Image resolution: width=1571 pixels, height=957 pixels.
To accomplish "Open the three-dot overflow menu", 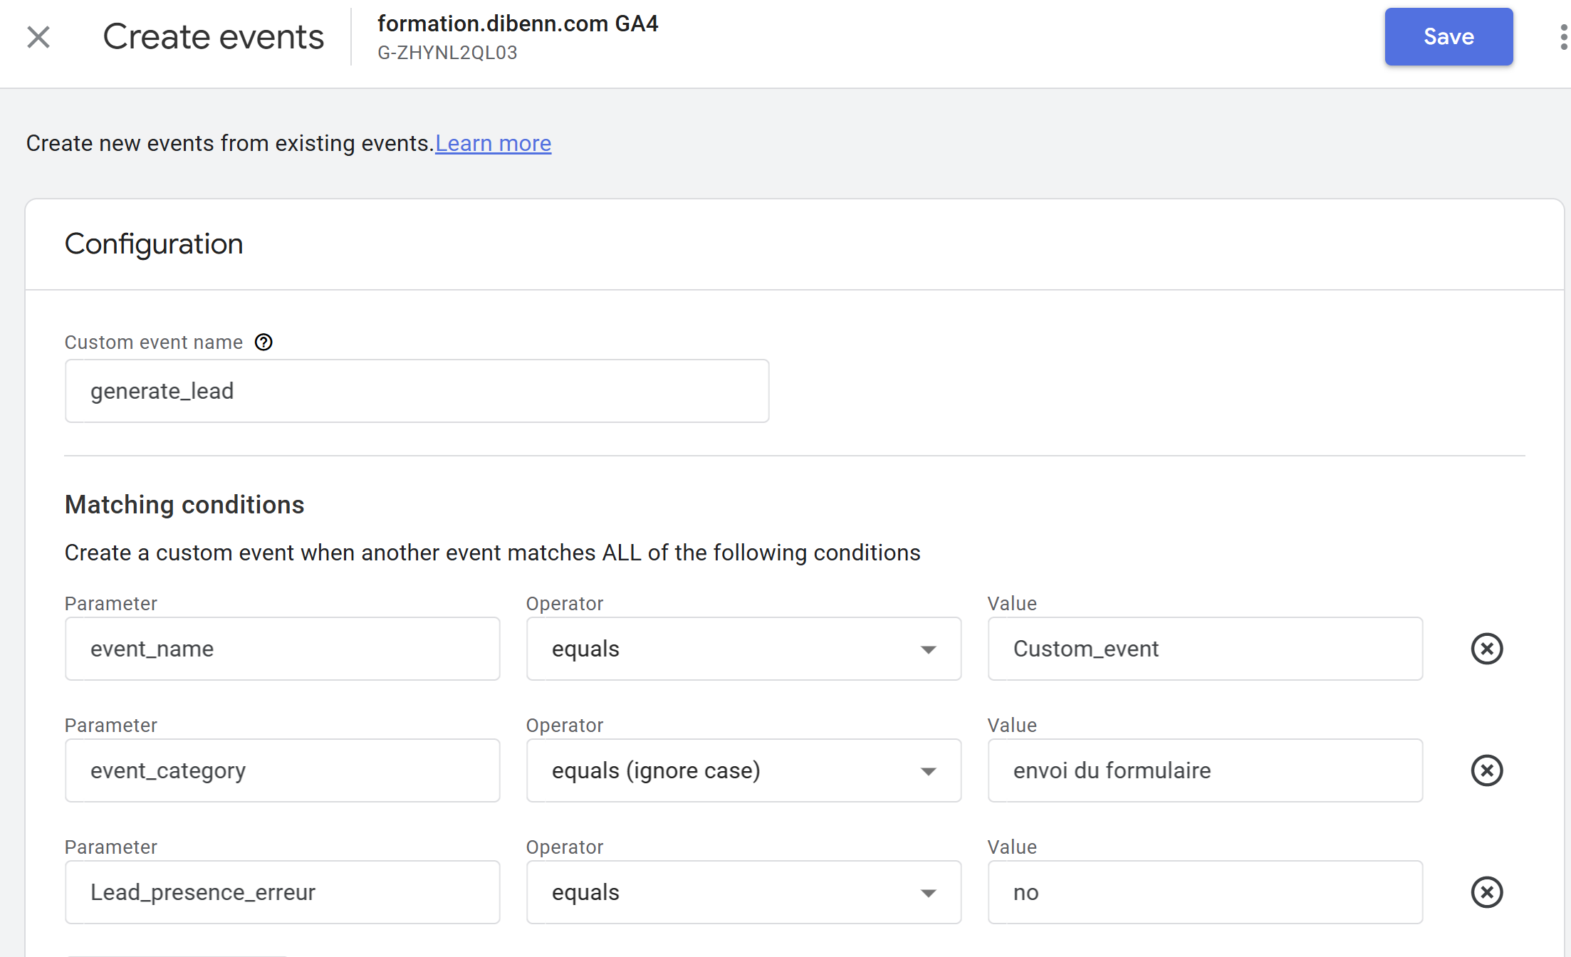I will tap(1563, 37).
